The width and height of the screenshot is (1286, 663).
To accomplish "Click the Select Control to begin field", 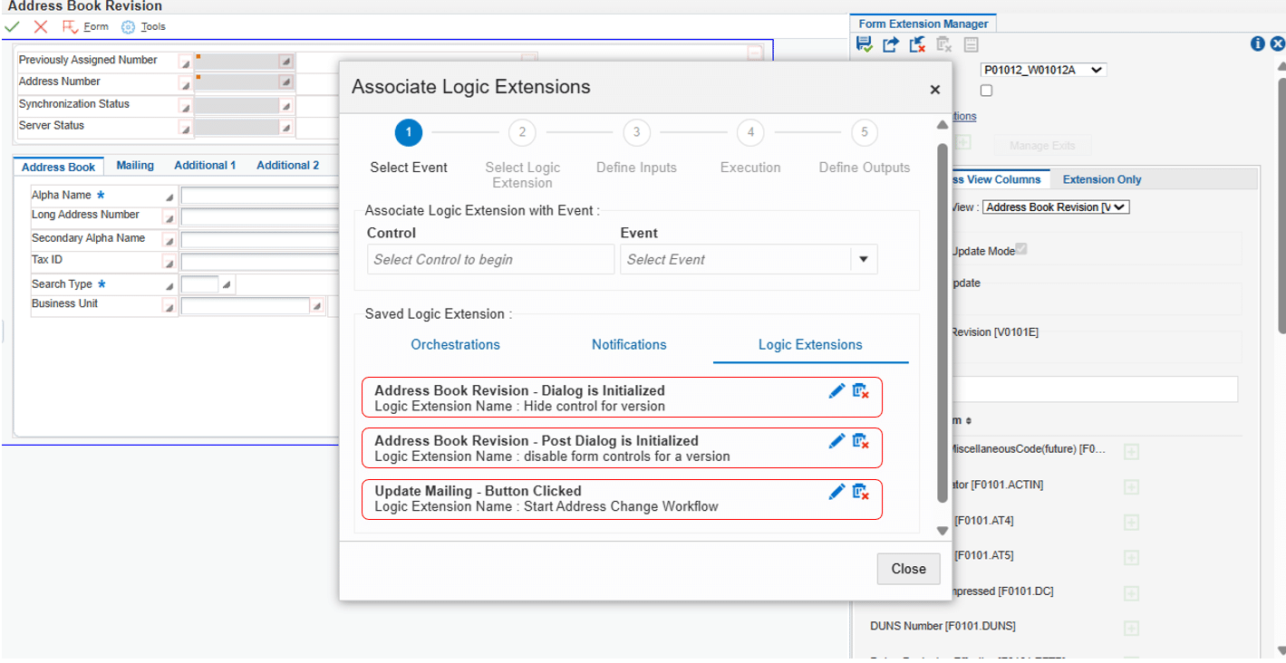I will pos(490,260).
